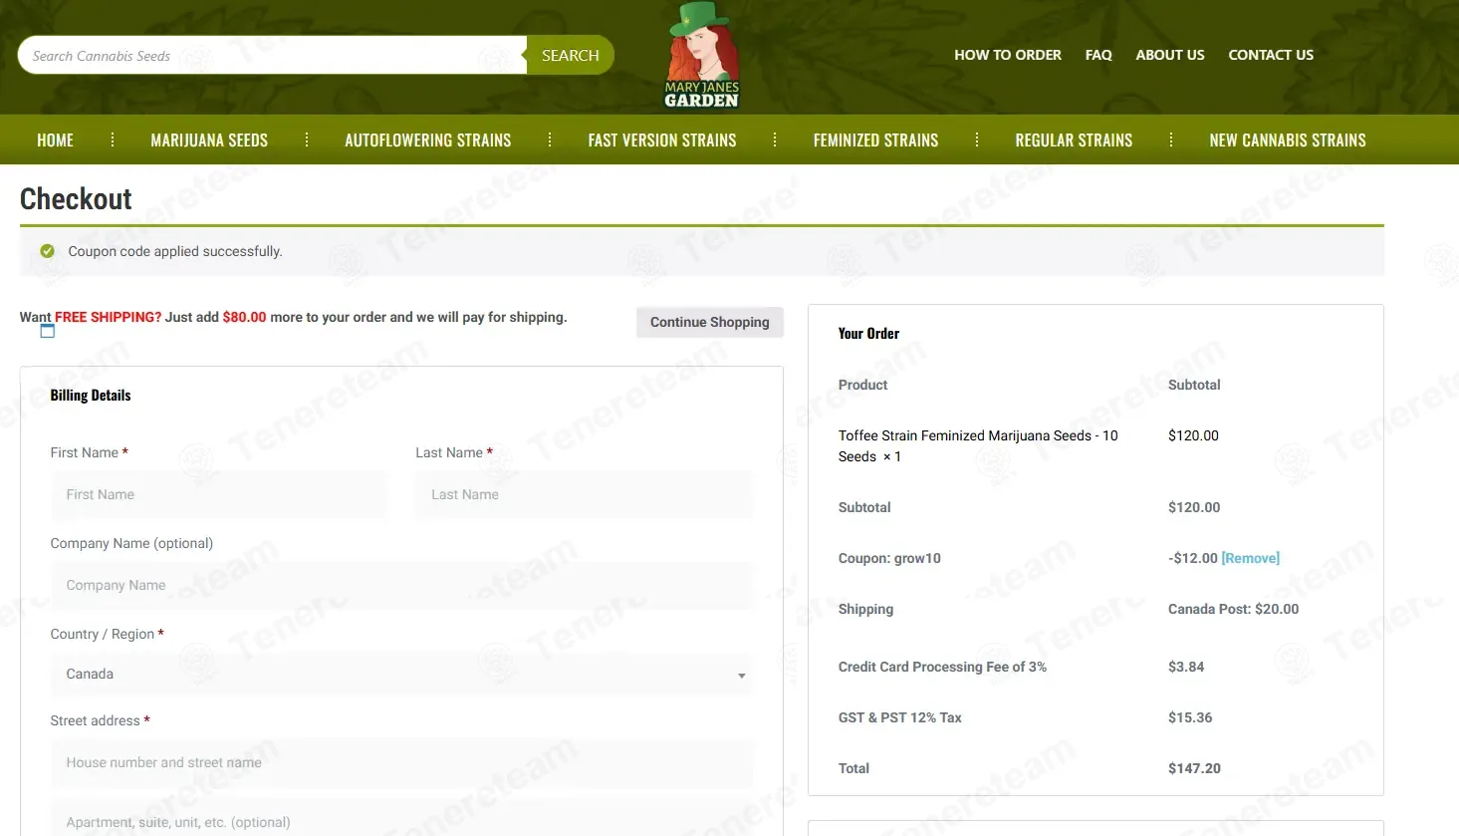Click the coupon applied successfully message
Viewport: 1459px width, 836px height.
point(175,251)
